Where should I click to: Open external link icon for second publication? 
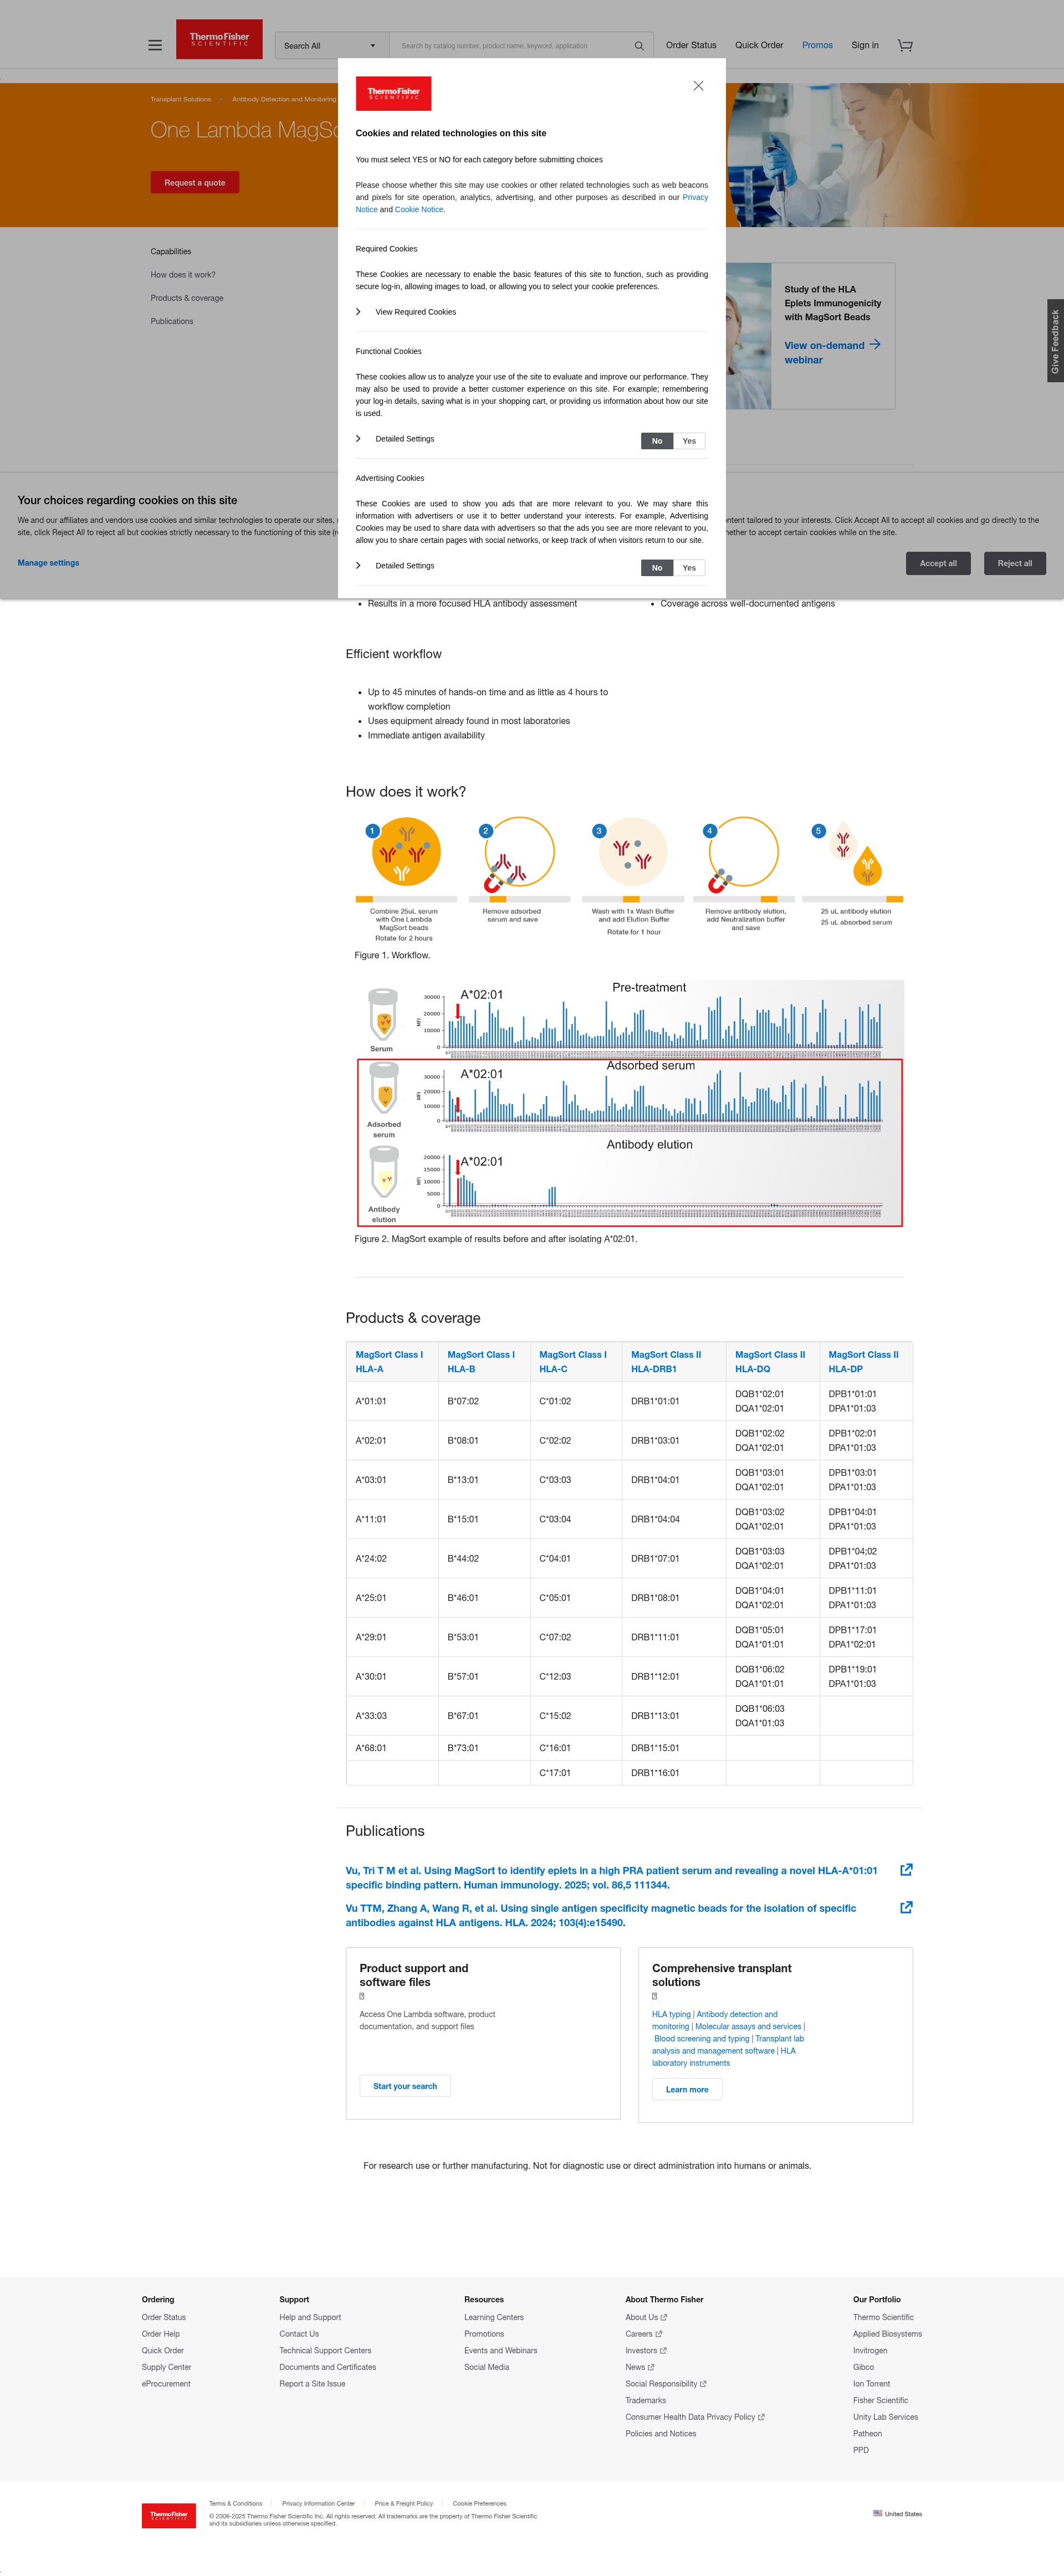pos(906,1907)
